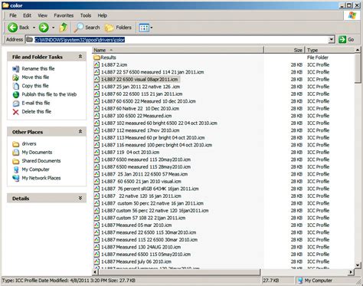Click icon of 1-L887 custom 57 108 22 21jan 2011.icm
This screenshot has width=363, height=286.
point(96,218)
